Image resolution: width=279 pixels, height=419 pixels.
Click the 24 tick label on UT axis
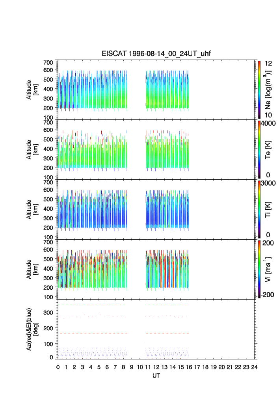254,367
